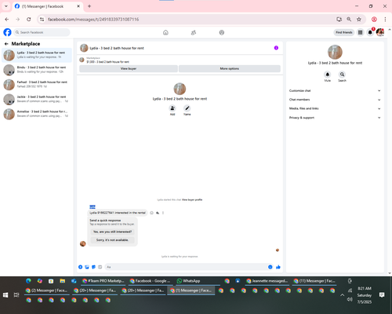Viewport: 392px width, 314px height.
Task: Search in conversation with the magnifier icon
Action: coord(342,75)
